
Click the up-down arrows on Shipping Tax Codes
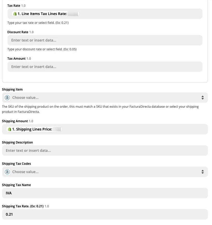click(x=202, y=172)
